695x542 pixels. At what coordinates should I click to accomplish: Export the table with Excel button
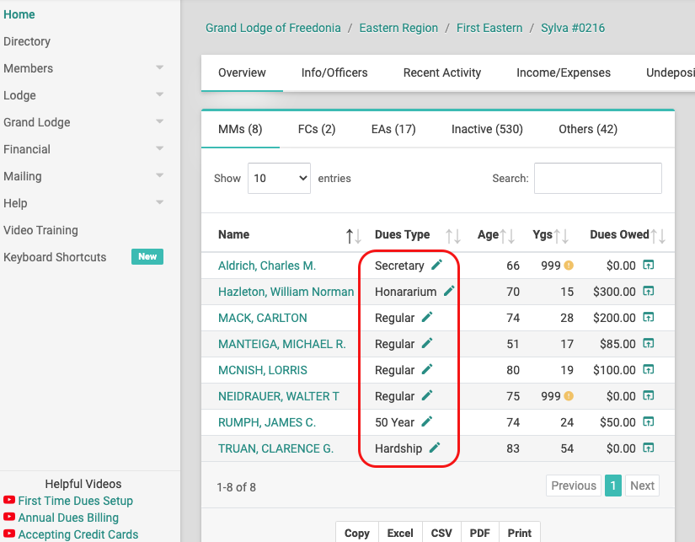point(400,532)
